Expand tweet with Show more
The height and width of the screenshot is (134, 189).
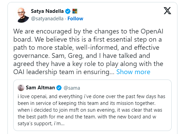133,72
